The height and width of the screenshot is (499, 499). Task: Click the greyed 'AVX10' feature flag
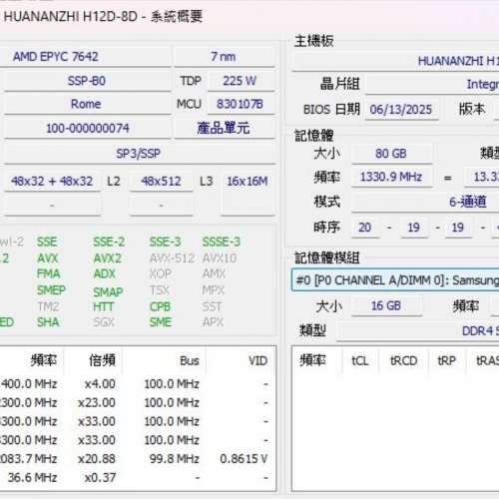[220, 257]
